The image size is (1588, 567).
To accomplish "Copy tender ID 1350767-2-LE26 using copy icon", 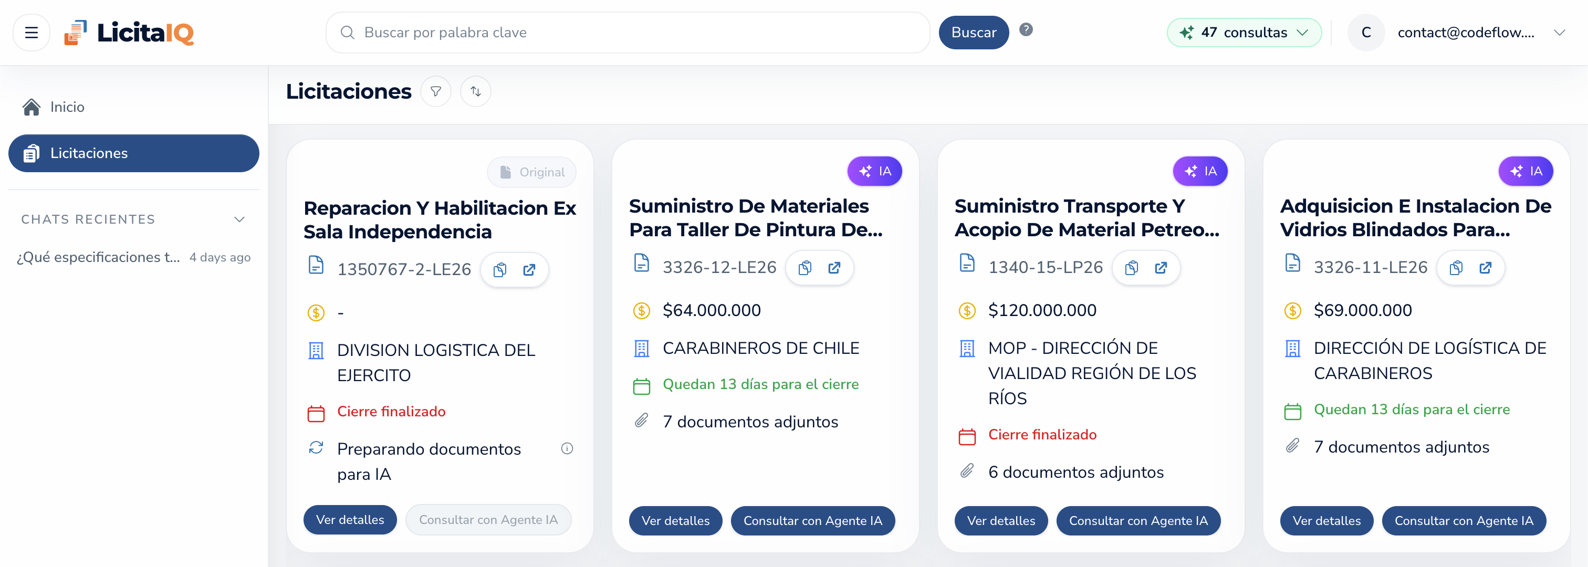I will pyautogui.click(x=500, y=270).
